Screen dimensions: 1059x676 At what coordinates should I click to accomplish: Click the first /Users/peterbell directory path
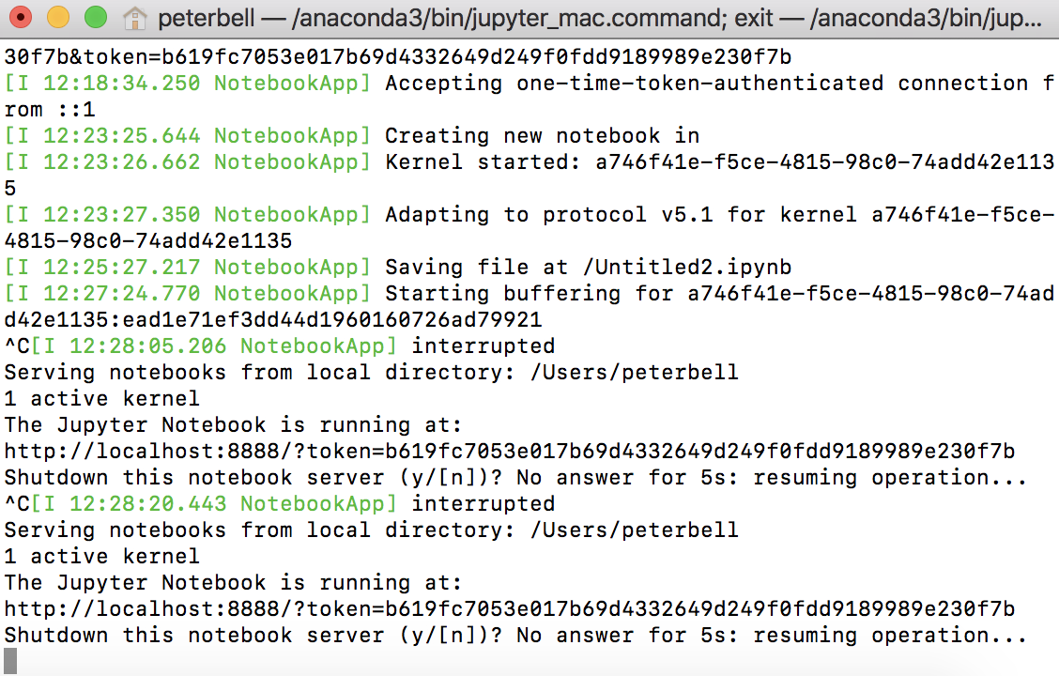pos(635,372)
